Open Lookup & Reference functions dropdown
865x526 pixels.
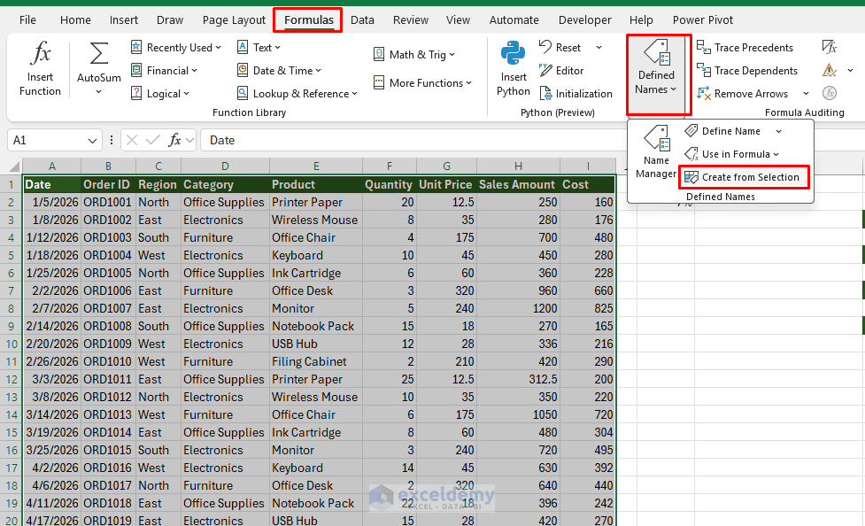297,94
